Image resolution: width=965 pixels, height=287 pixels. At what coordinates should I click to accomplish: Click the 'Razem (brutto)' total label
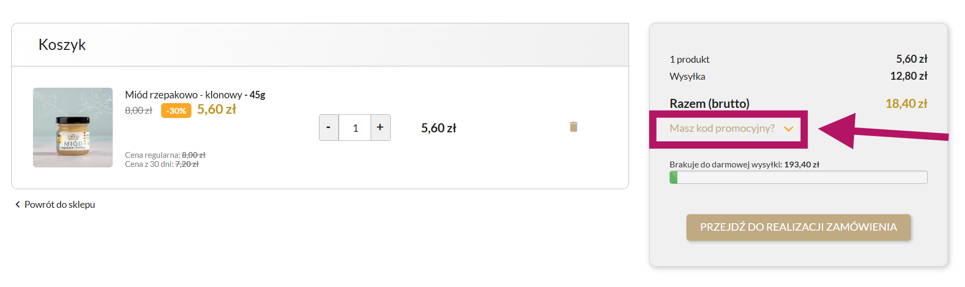(709, 104)
